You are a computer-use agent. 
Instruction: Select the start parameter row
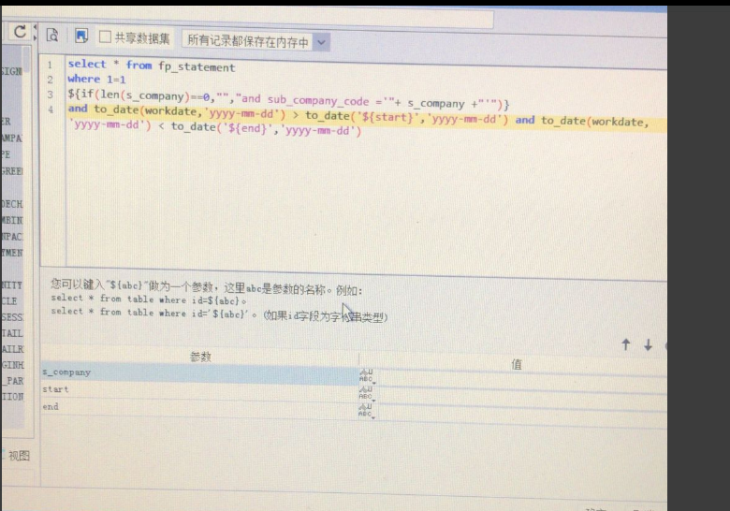(199, 390)
